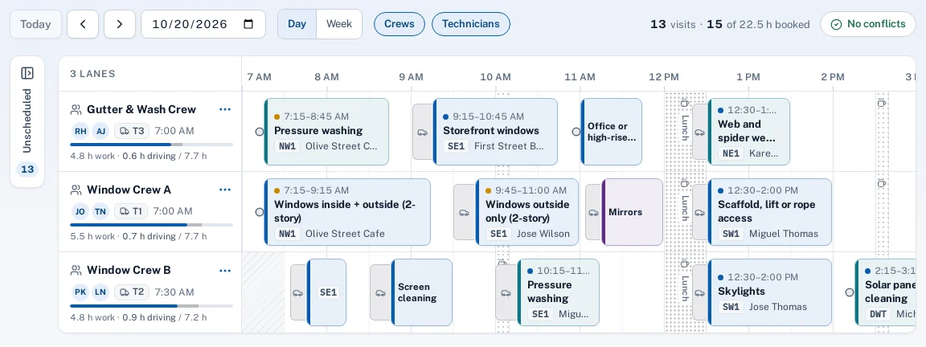Viewport: 926px width, 347px height.
Task: Open Scaffold, lift or rope access visit
Action: click(769, 212)
